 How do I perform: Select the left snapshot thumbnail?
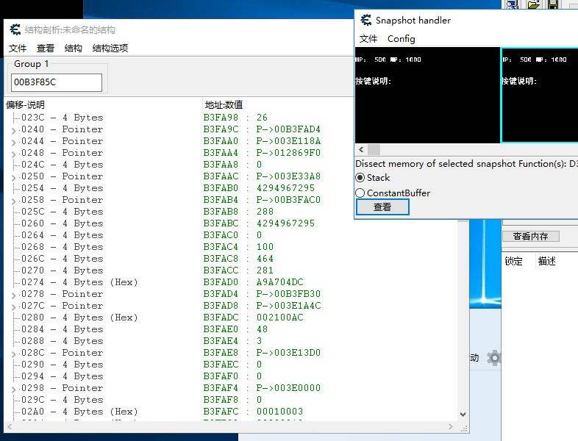point(427,95)
